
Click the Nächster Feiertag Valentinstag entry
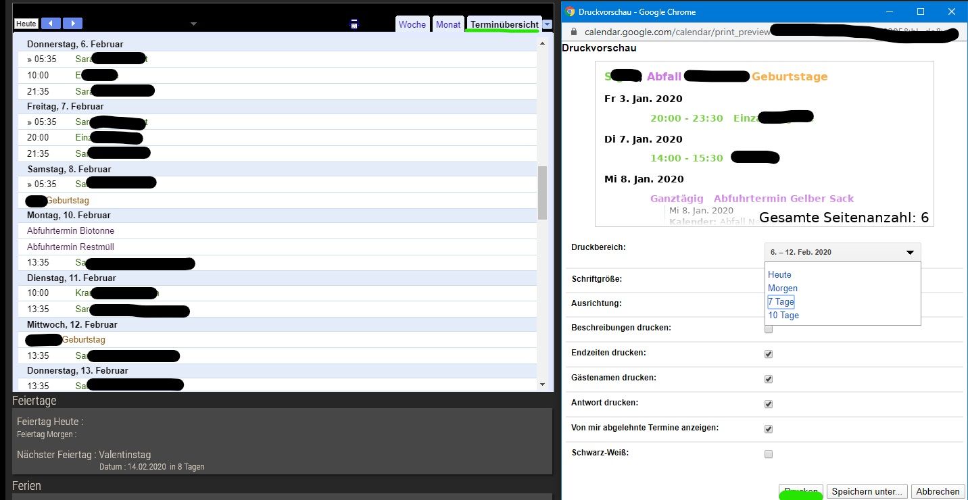(84, 455)
